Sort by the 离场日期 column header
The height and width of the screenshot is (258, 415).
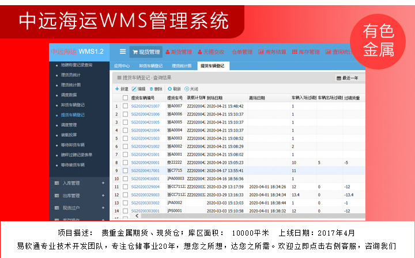[x=256, y=98]
